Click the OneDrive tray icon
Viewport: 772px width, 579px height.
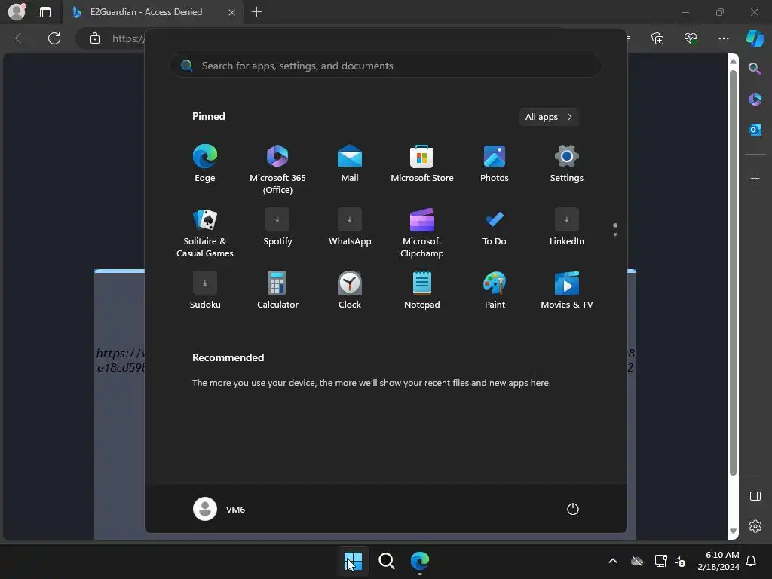[637, 561]
